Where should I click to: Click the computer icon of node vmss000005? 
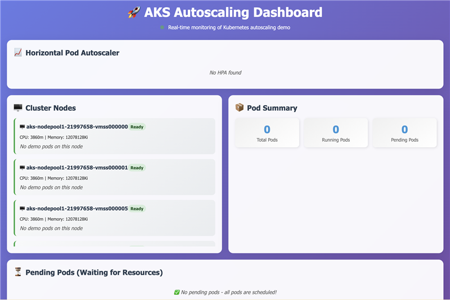[x=22, y=208]
